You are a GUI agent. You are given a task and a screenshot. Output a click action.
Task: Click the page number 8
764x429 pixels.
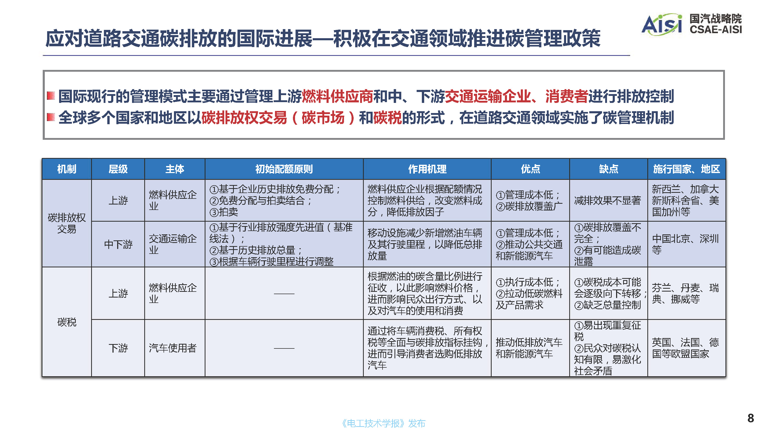(751, 418)
